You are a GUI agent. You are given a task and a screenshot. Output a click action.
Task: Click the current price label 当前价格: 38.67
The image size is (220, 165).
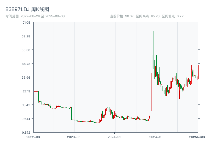pyautogui.click(x=122, y=16)
